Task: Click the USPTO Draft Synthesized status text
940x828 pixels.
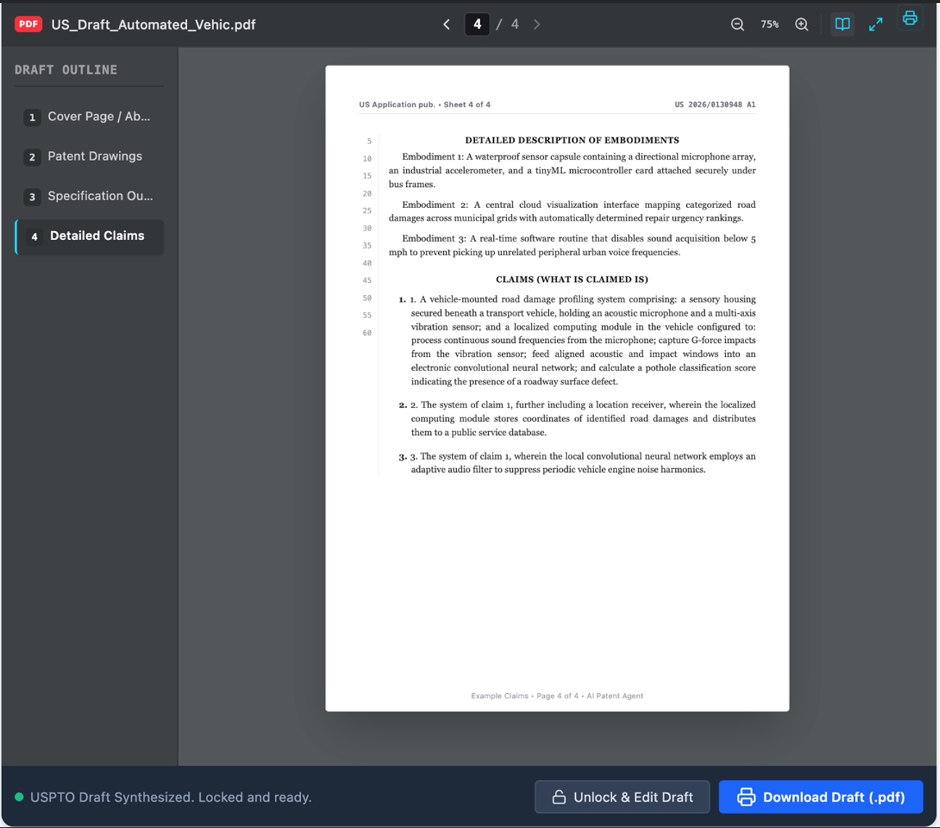Action: [171, 797]
